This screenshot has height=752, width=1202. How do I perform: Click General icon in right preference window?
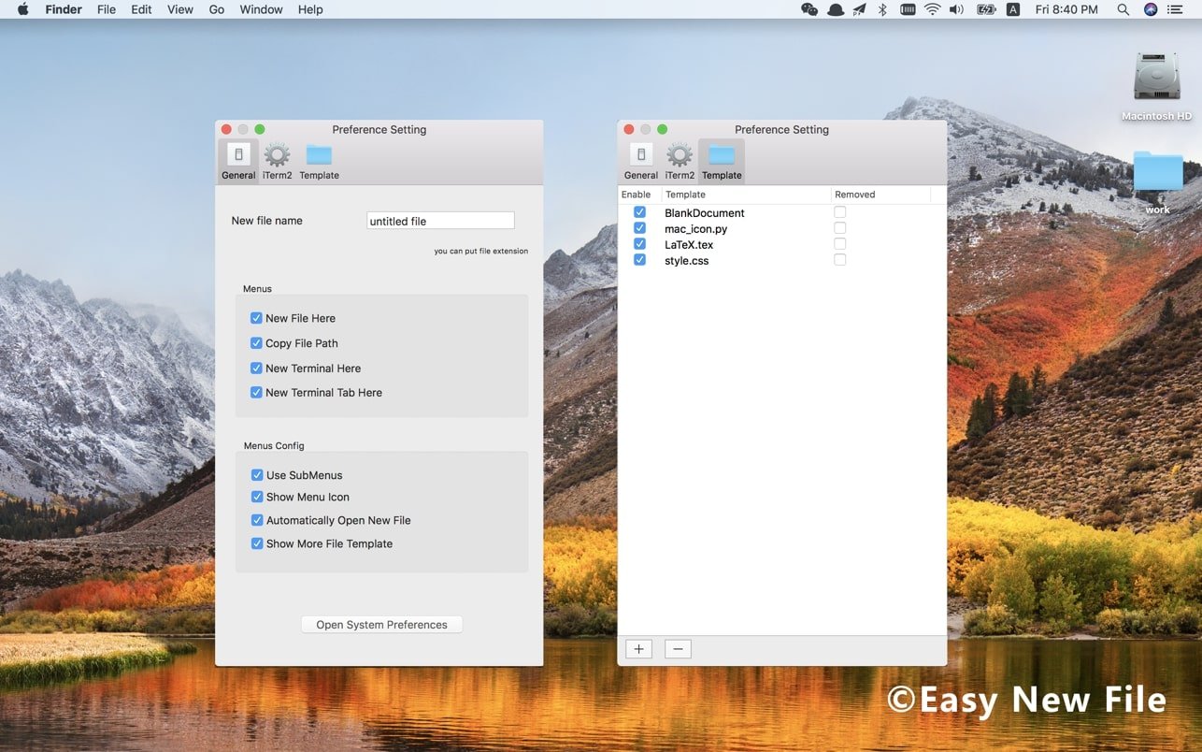(641, 160)
